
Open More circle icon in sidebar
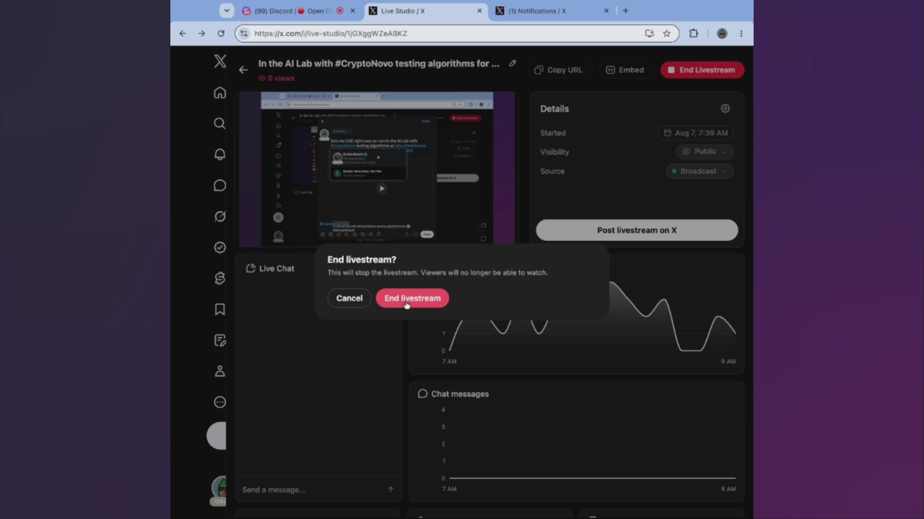coord(220,402)
